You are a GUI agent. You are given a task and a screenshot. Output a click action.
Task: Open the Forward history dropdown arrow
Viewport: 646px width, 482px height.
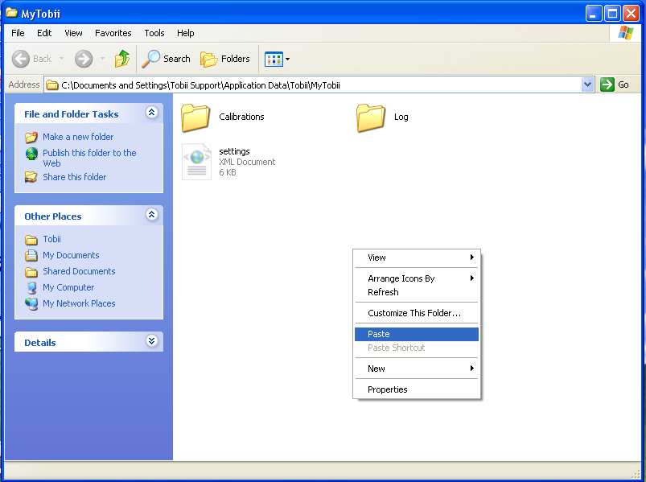[x=103, y=59]
